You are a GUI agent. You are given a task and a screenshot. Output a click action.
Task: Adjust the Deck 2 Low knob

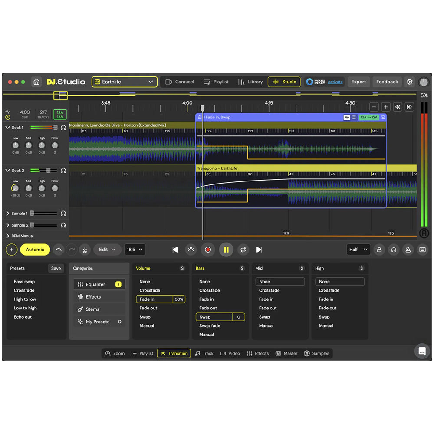click(x=15, y=188)
